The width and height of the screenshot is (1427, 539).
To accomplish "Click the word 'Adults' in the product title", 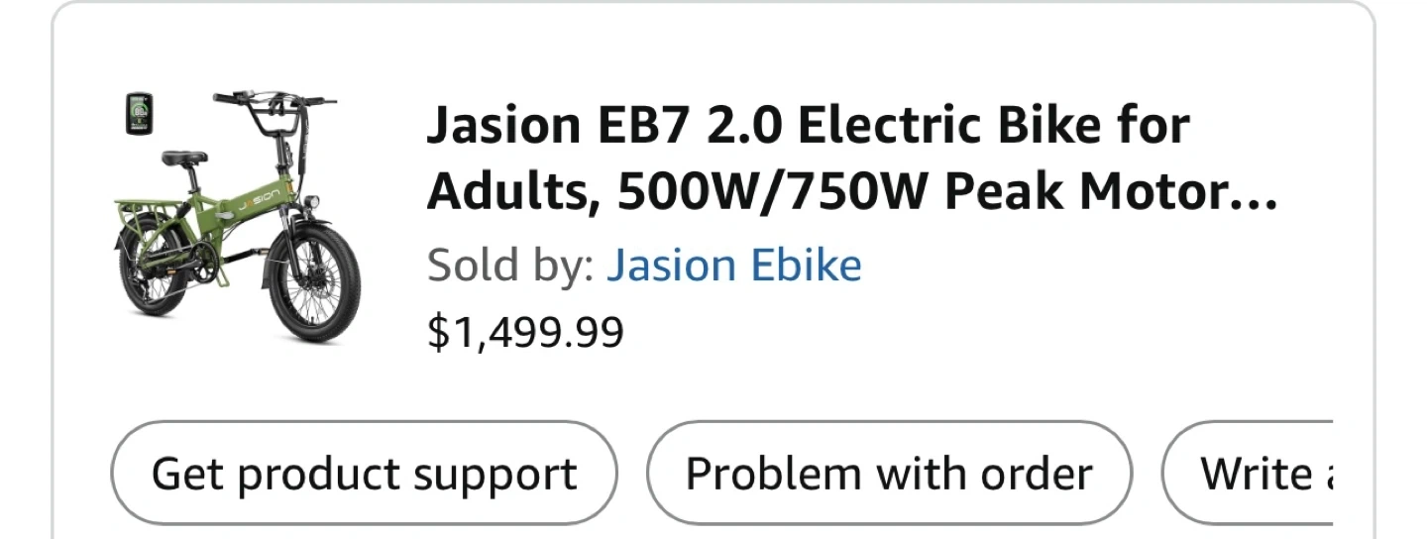I will pos(510,194).
